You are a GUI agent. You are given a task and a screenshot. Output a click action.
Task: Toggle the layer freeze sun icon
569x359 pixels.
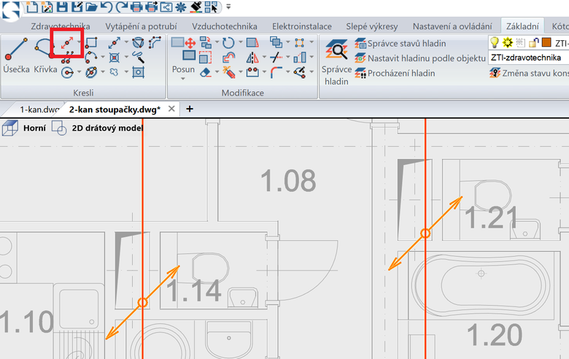(x=507, y=42)
